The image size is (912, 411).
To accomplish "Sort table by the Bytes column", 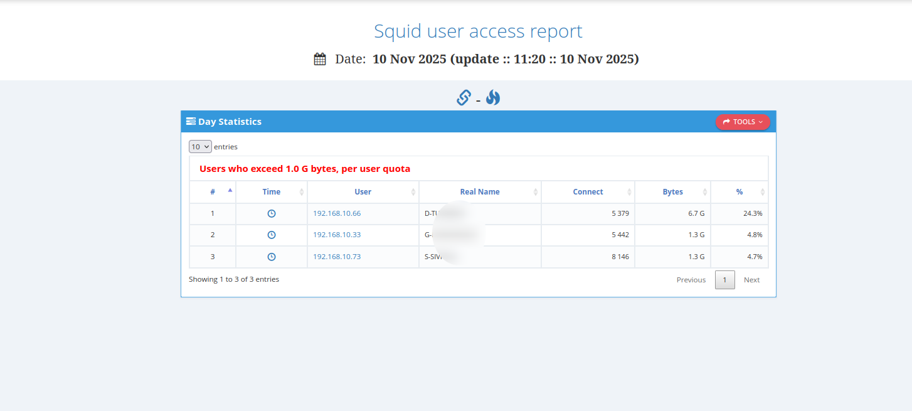I will (x=672, y=192).
